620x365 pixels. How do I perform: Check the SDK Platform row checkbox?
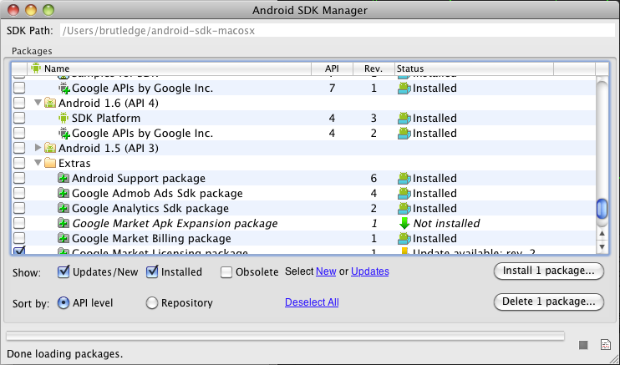point(19,118)
